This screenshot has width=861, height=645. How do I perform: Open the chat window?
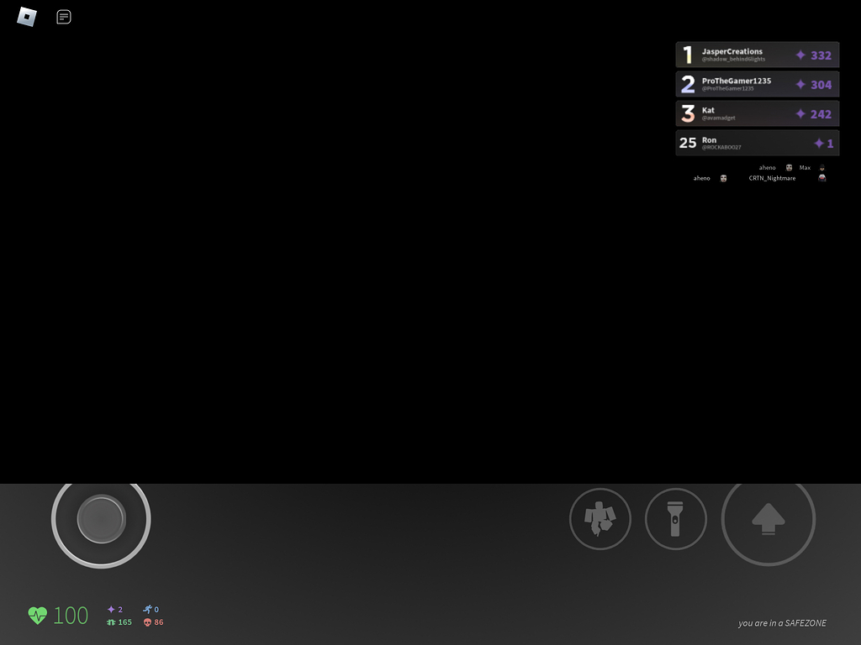64,17
